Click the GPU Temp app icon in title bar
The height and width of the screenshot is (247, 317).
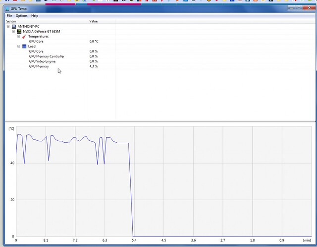(x=7, y=9)
